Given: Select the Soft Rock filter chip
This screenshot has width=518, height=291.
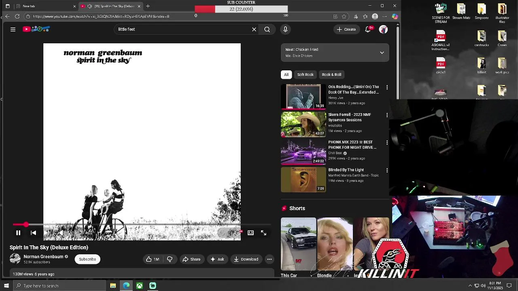Looking at the screenshot, I should point(305,74).
